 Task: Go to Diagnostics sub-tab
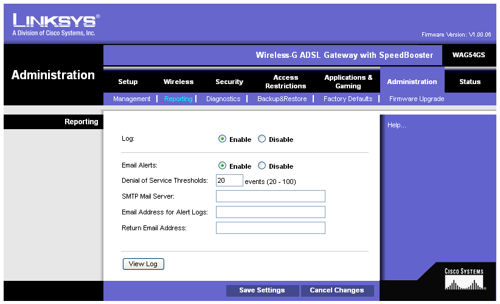[x=223, y=99]
